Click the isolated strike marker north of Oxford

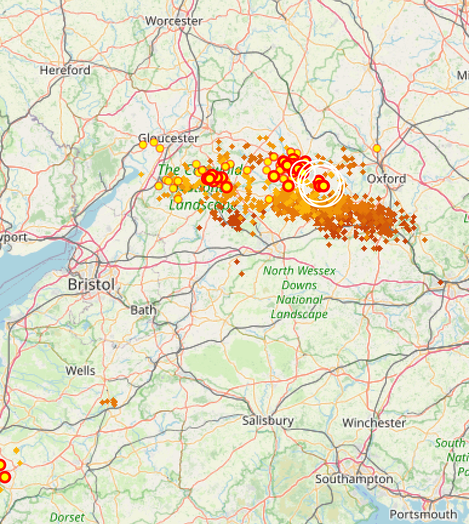pyautogui.click(x=377, y=148)
